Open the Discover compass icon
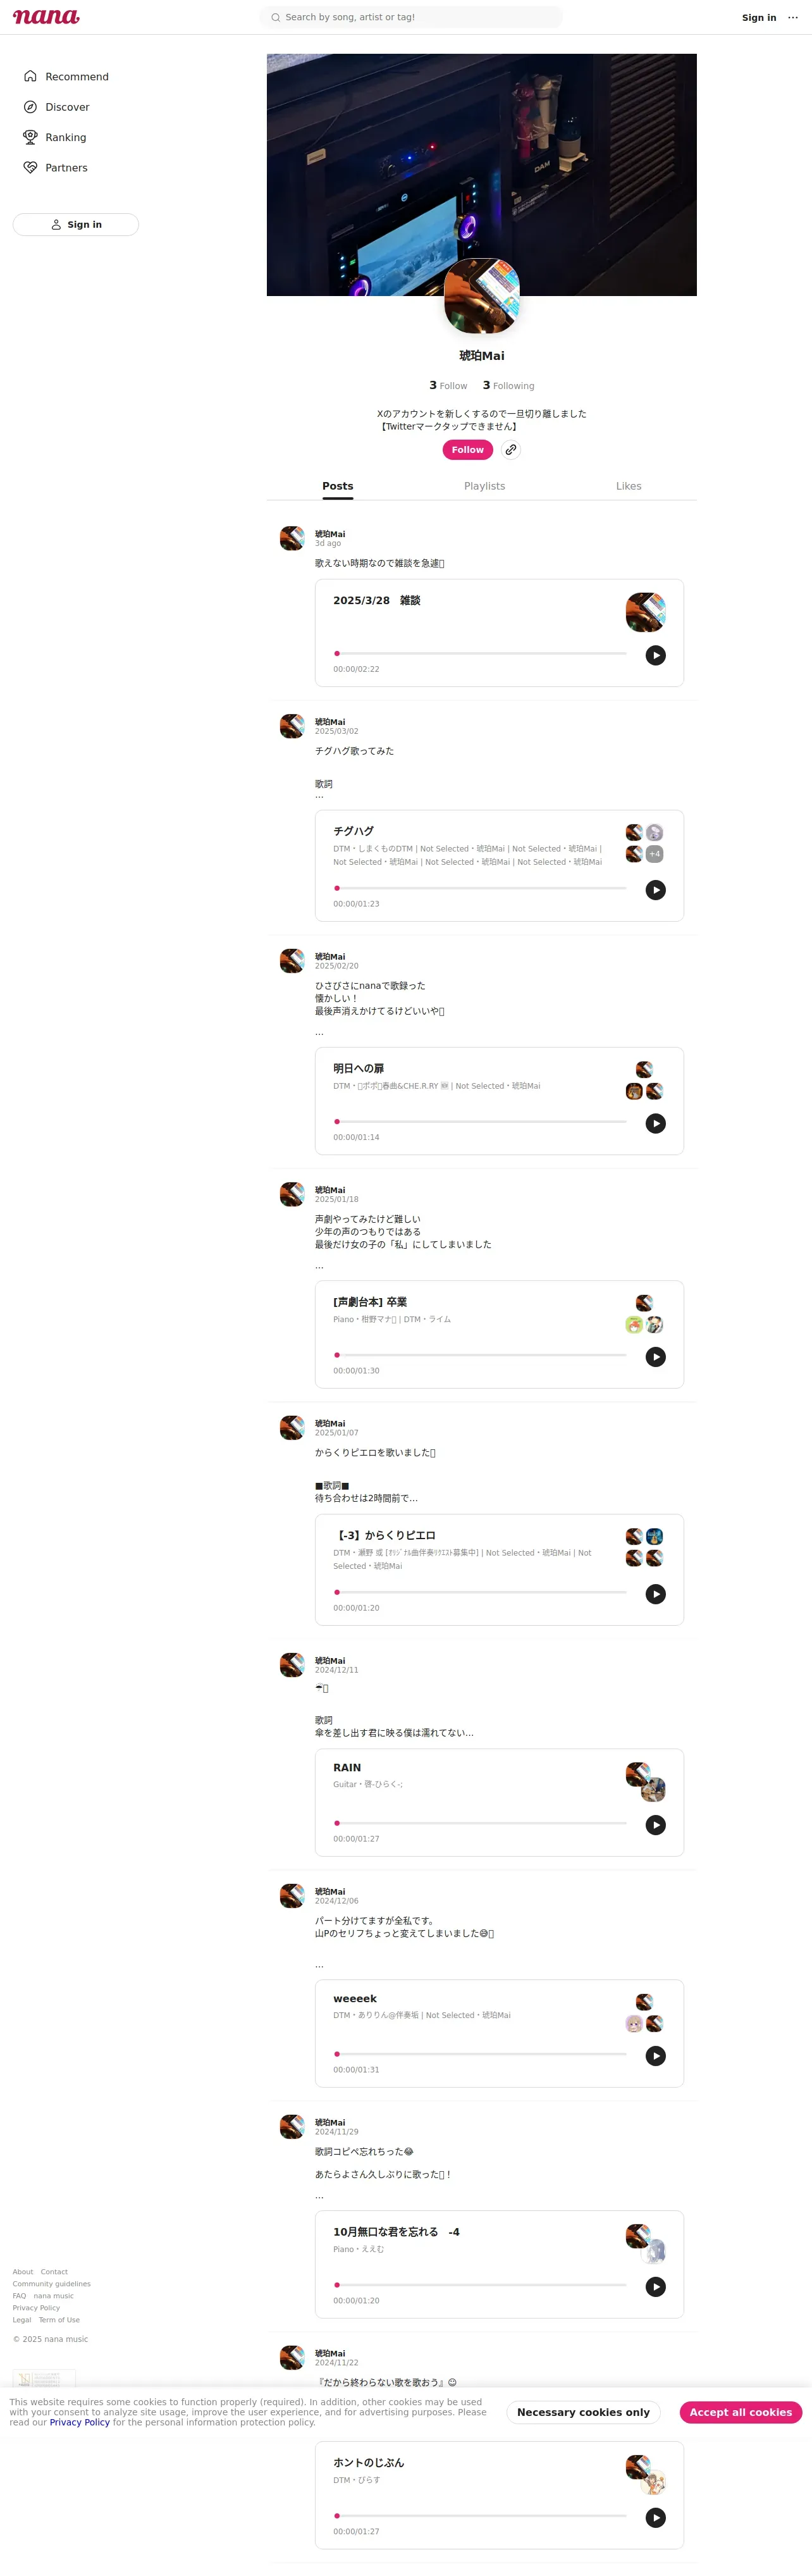The height and width of the screenshot is (2576, 812). 30,107
